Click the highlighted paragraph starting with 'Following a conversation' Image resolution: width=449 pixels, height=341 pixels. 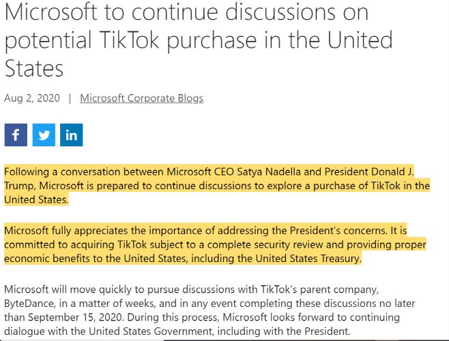216,185
